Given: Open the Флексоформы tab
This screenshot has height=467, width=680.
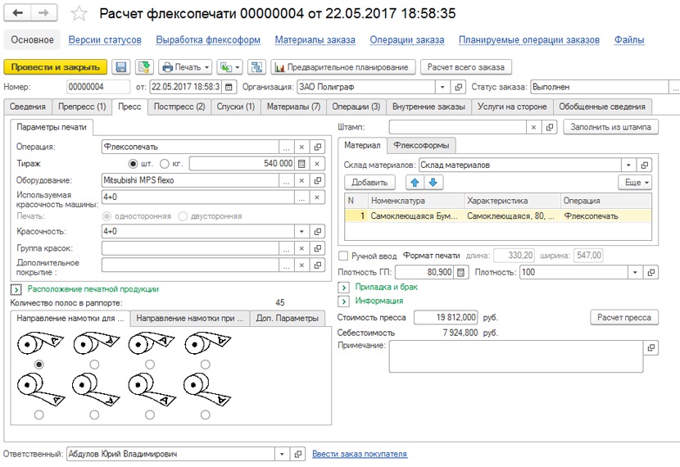Looking at the screenshot, I should tap(421, 146).
